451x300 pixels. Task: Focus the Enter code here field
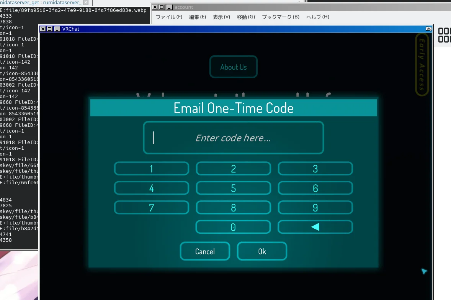233,138
